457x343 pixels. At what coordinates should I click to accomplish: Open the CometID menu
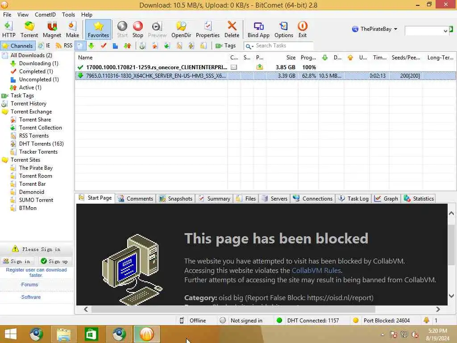[x=45, y=15]
